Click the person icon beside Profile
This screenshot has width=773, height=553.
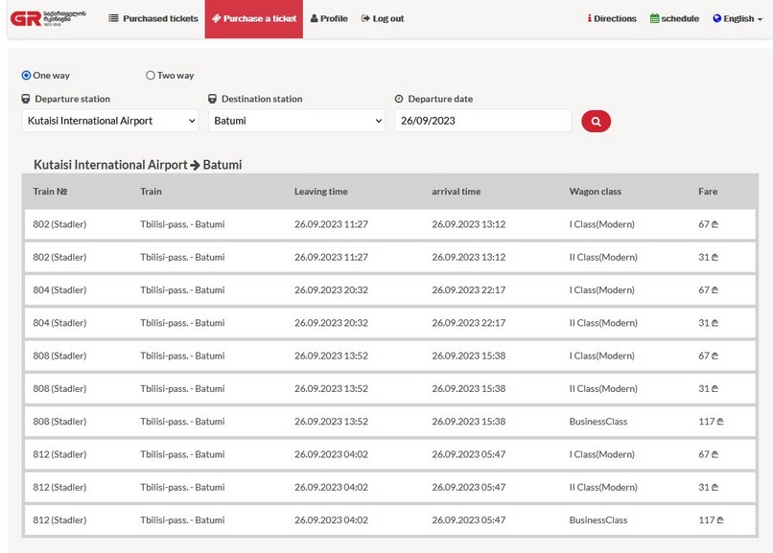pos(314,18)
